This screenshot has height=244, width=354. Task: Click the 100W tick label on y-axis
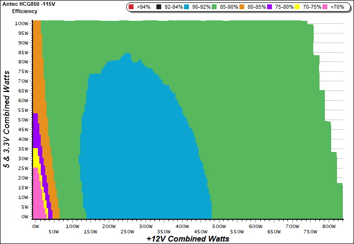click(21, 23)
